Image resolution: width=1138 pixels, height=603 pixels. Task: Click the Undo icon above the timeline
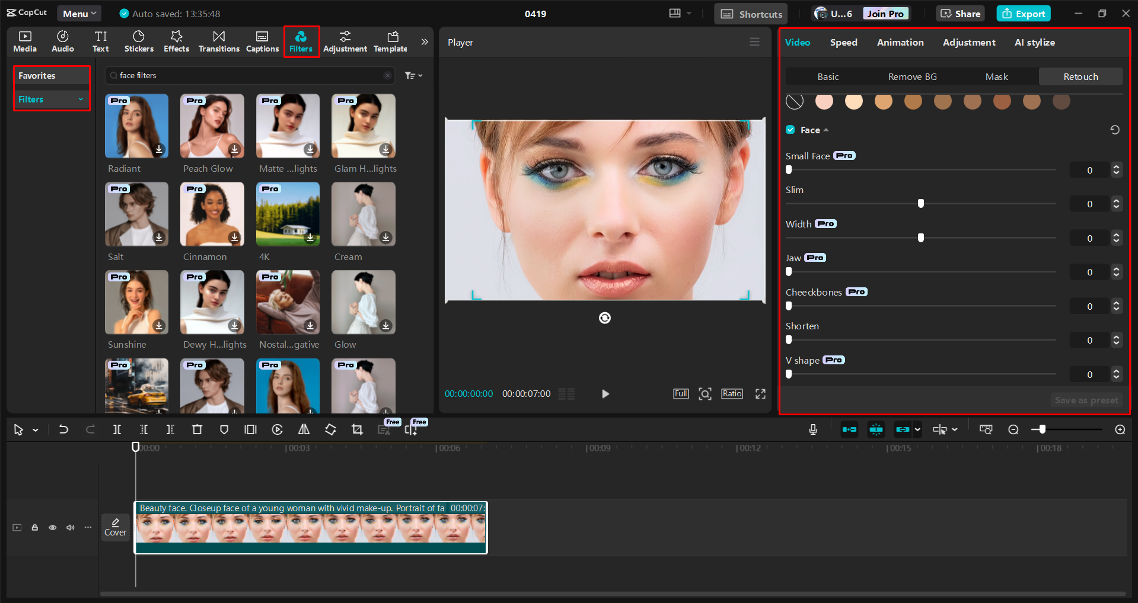[x=63, y=429]
